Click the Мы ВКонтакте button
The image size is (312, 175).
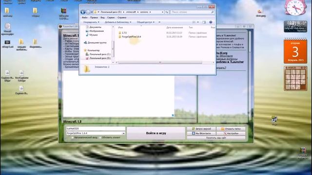pos(201,133)
